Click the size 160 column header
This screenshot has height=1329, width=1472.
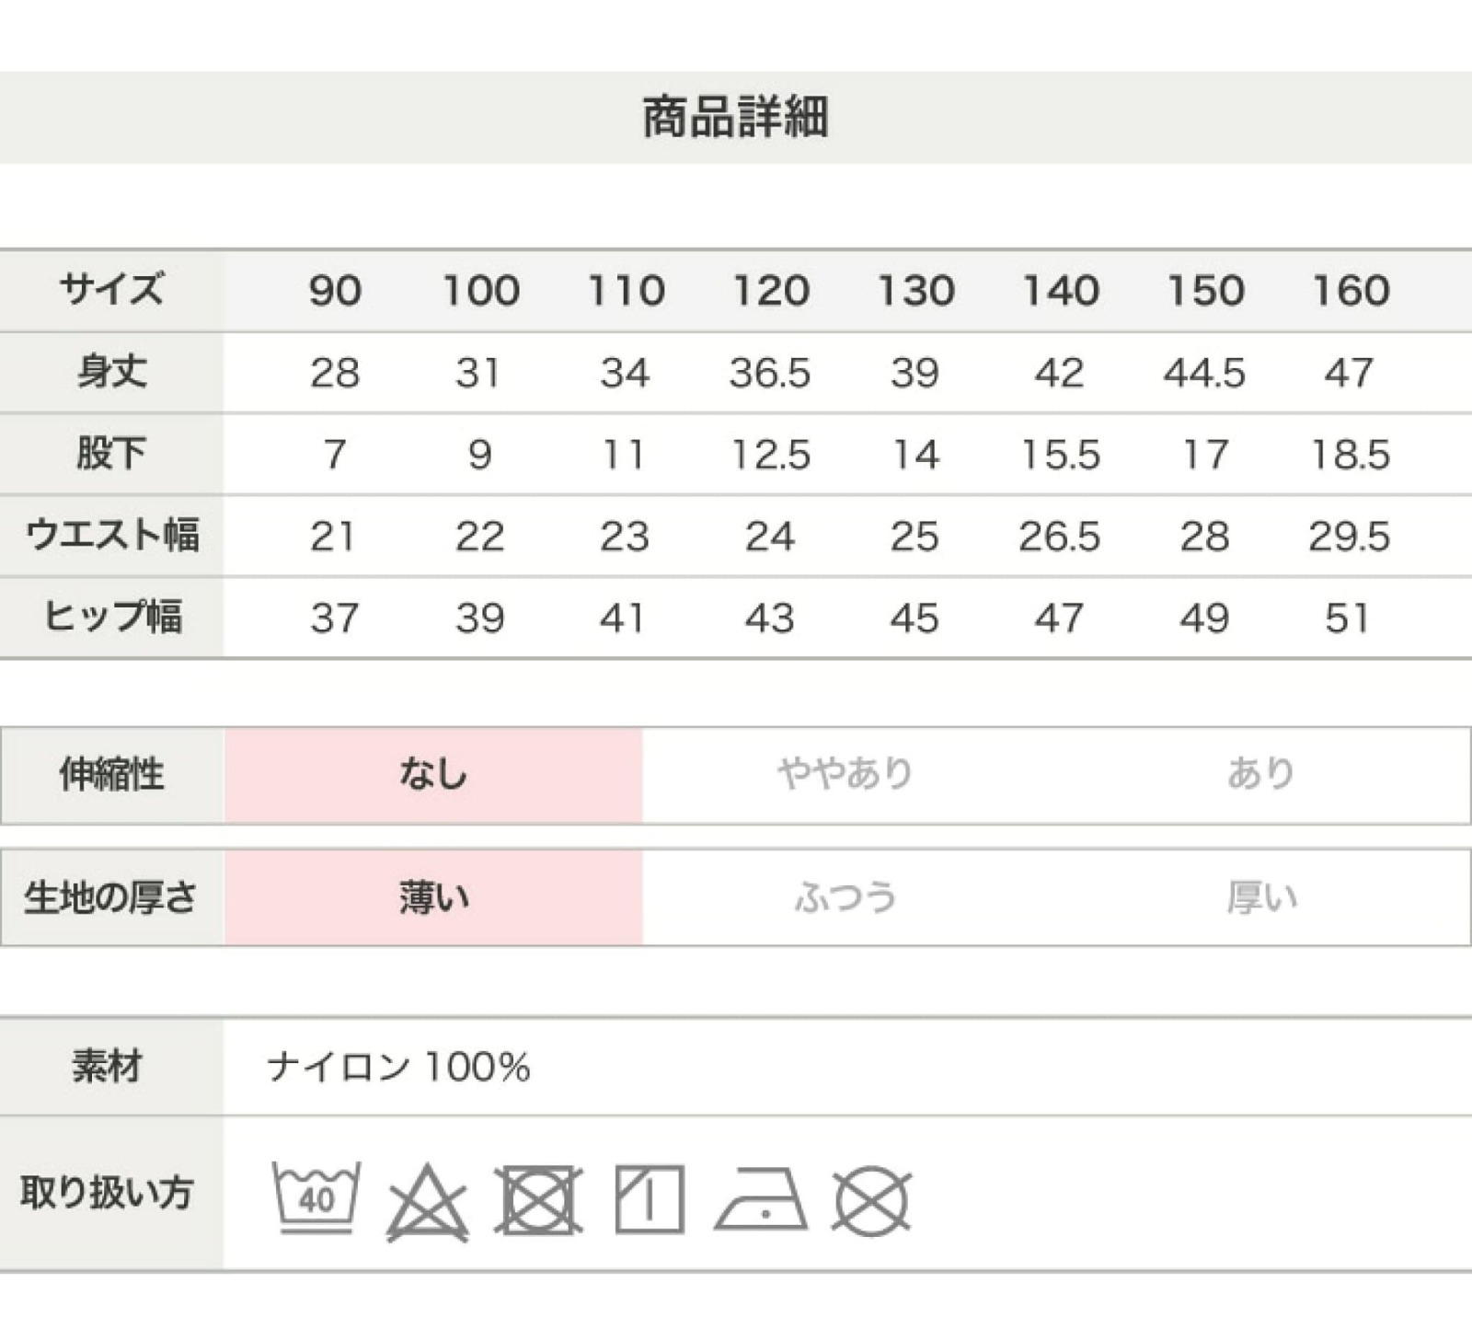[1350, 291]
